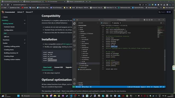The image size is (175, 98).
Task: Expand OUTLINE section in Explorer
Action: pyautogui.click(x=80, y=83)
